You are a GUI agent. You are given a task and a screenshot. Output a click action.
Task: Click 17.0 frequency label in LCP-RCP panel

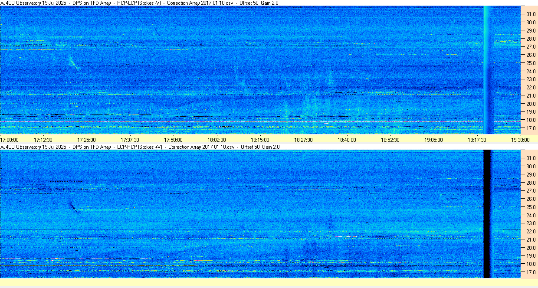click(531, 273)
